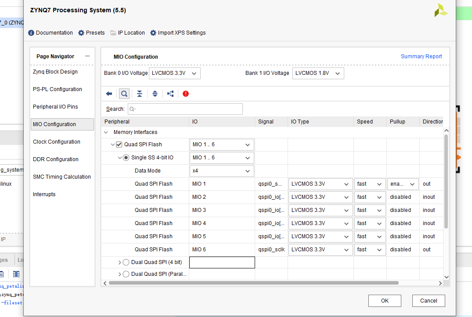Click the back arrow toolbar icon
The height and width of the screenshot is (317, 472).
pos(109,94)
